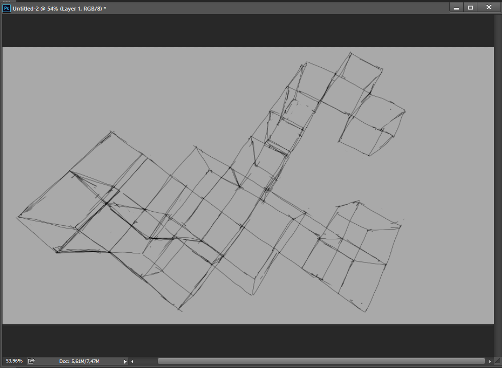Click the horizontal scrollbar thumb
This screenshot has width=502, height=368.
[x=321, y=361]
